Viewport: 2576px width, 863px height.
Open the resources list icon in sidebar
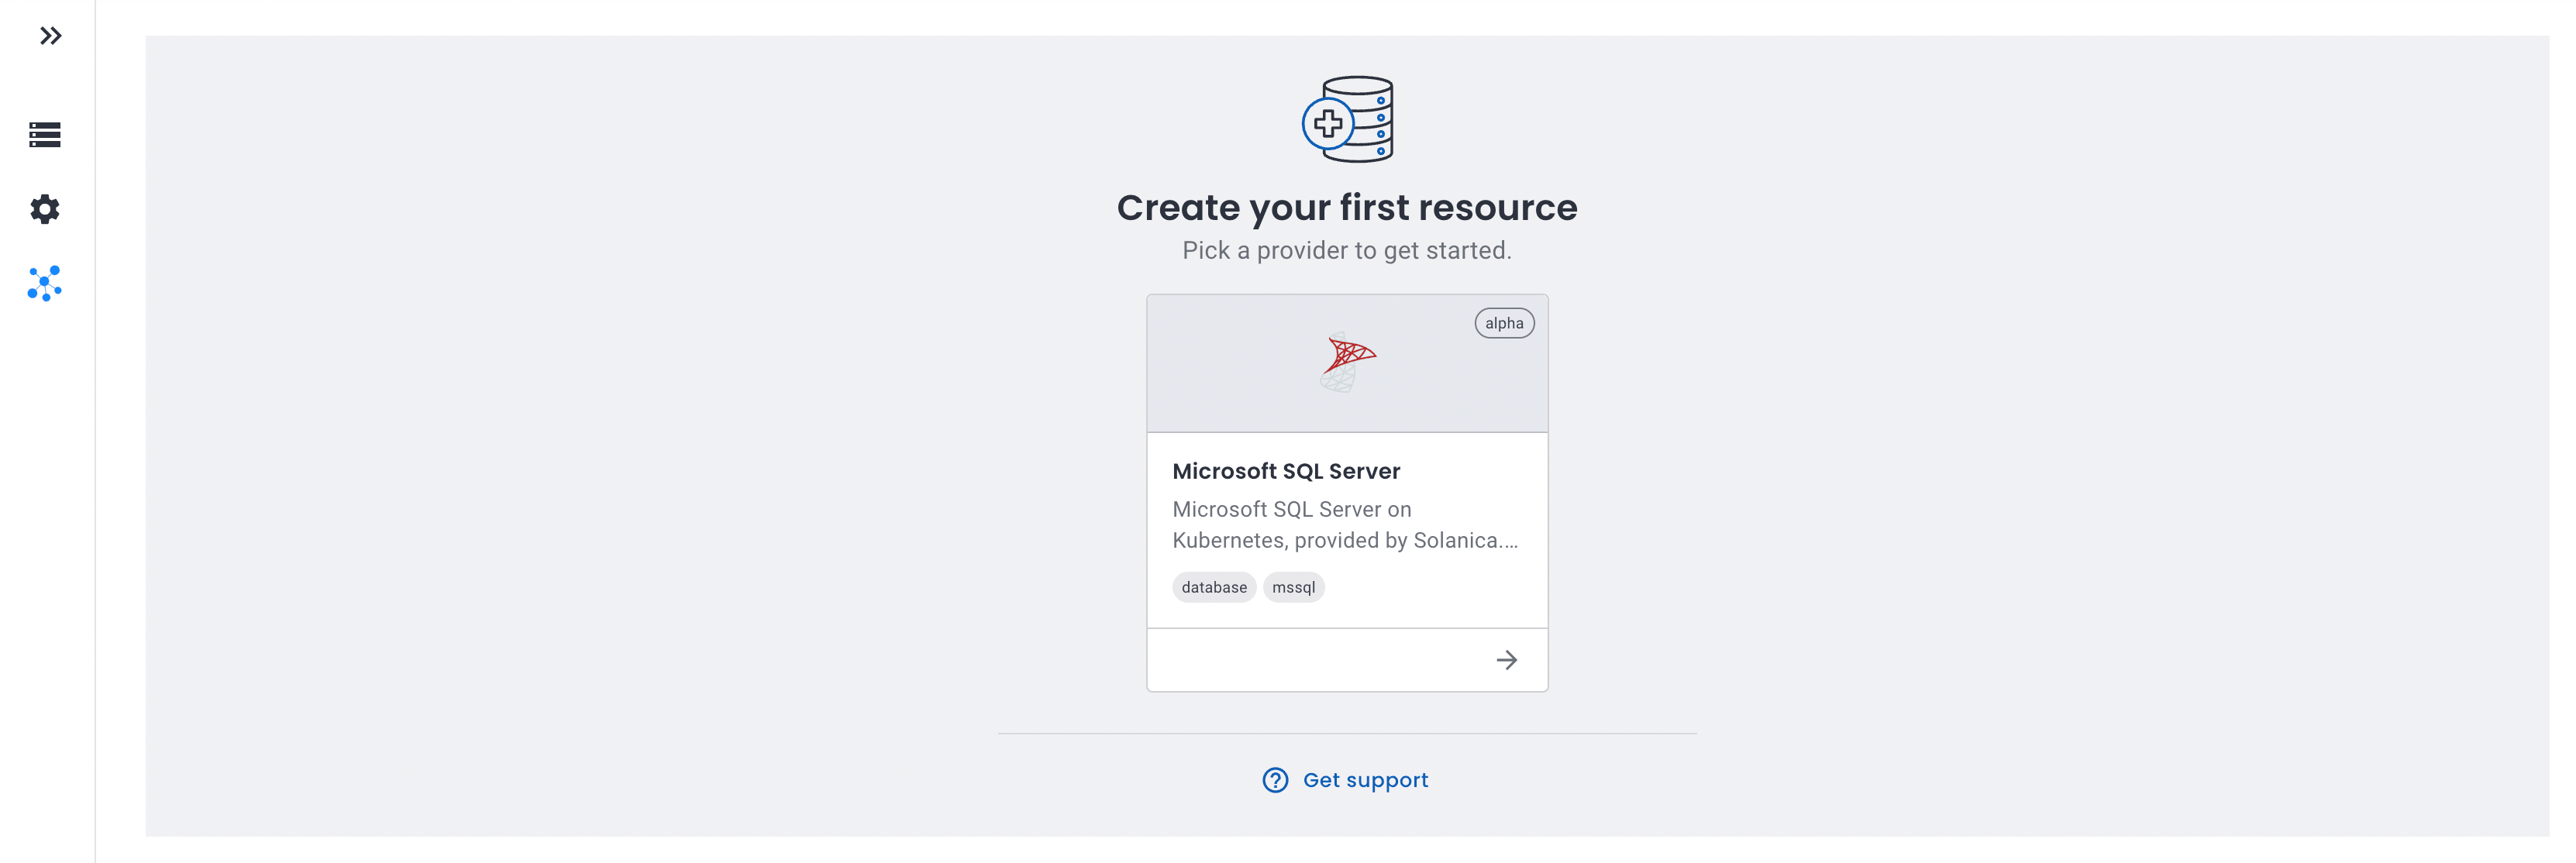(45, 134)
